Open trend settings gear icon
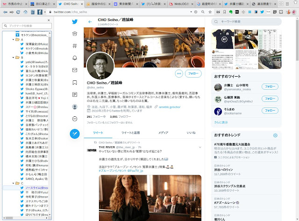The image size is (299, 221). 275,135
